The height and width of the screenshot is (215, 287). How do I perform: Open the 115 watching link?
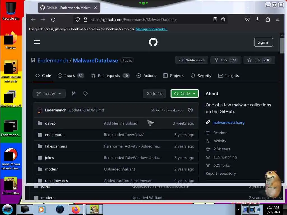(225, 157)
